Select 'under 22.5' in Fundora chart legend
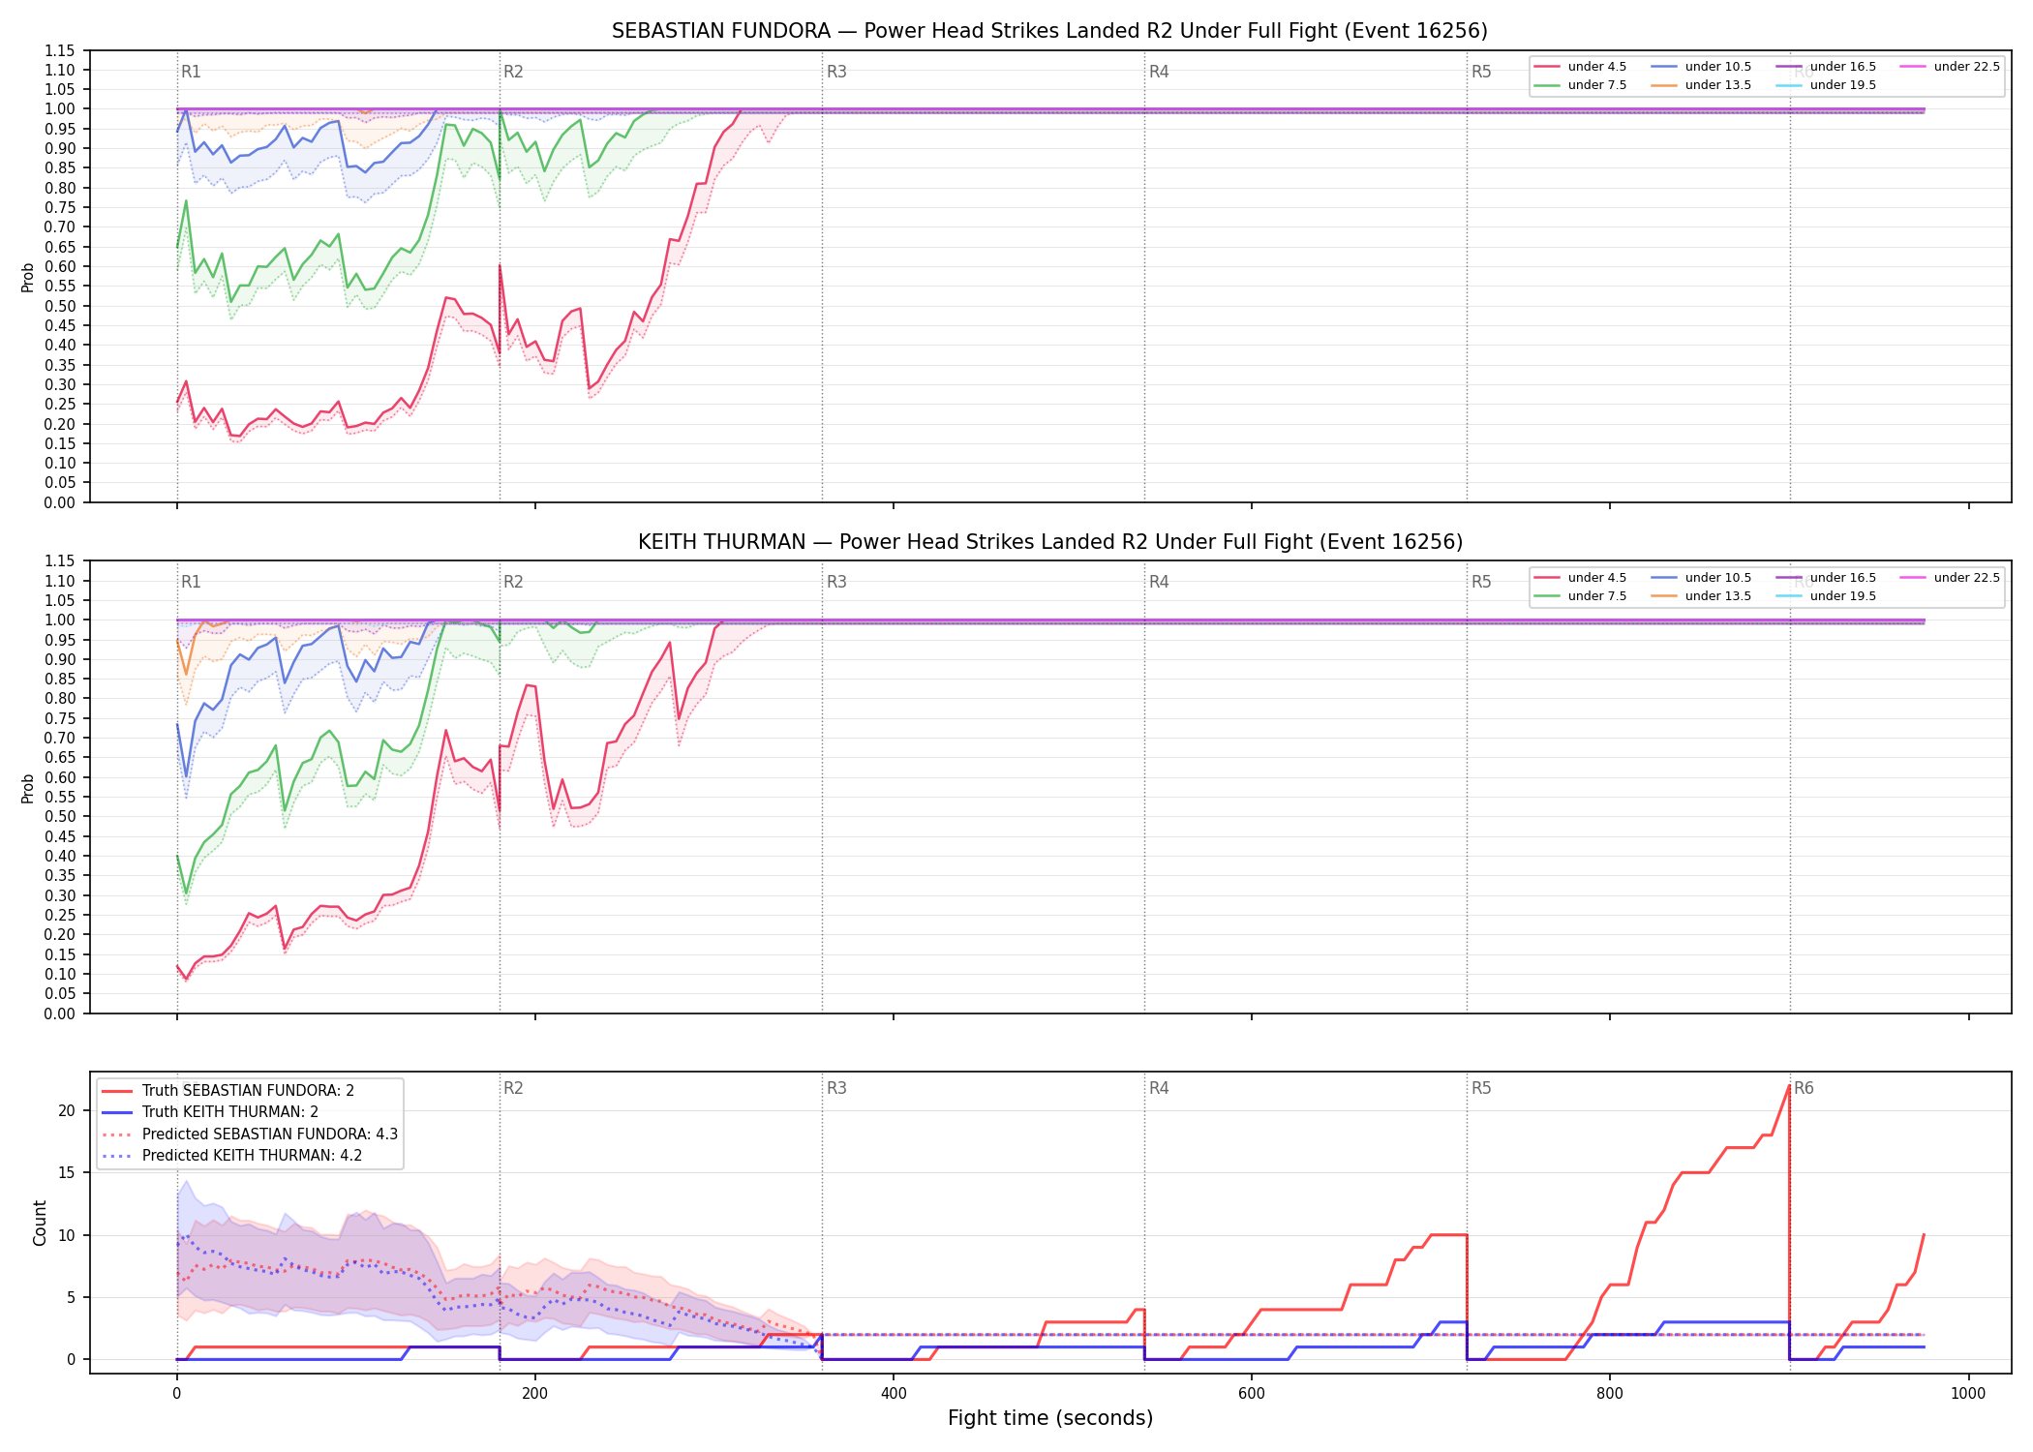 (1951, 67)
